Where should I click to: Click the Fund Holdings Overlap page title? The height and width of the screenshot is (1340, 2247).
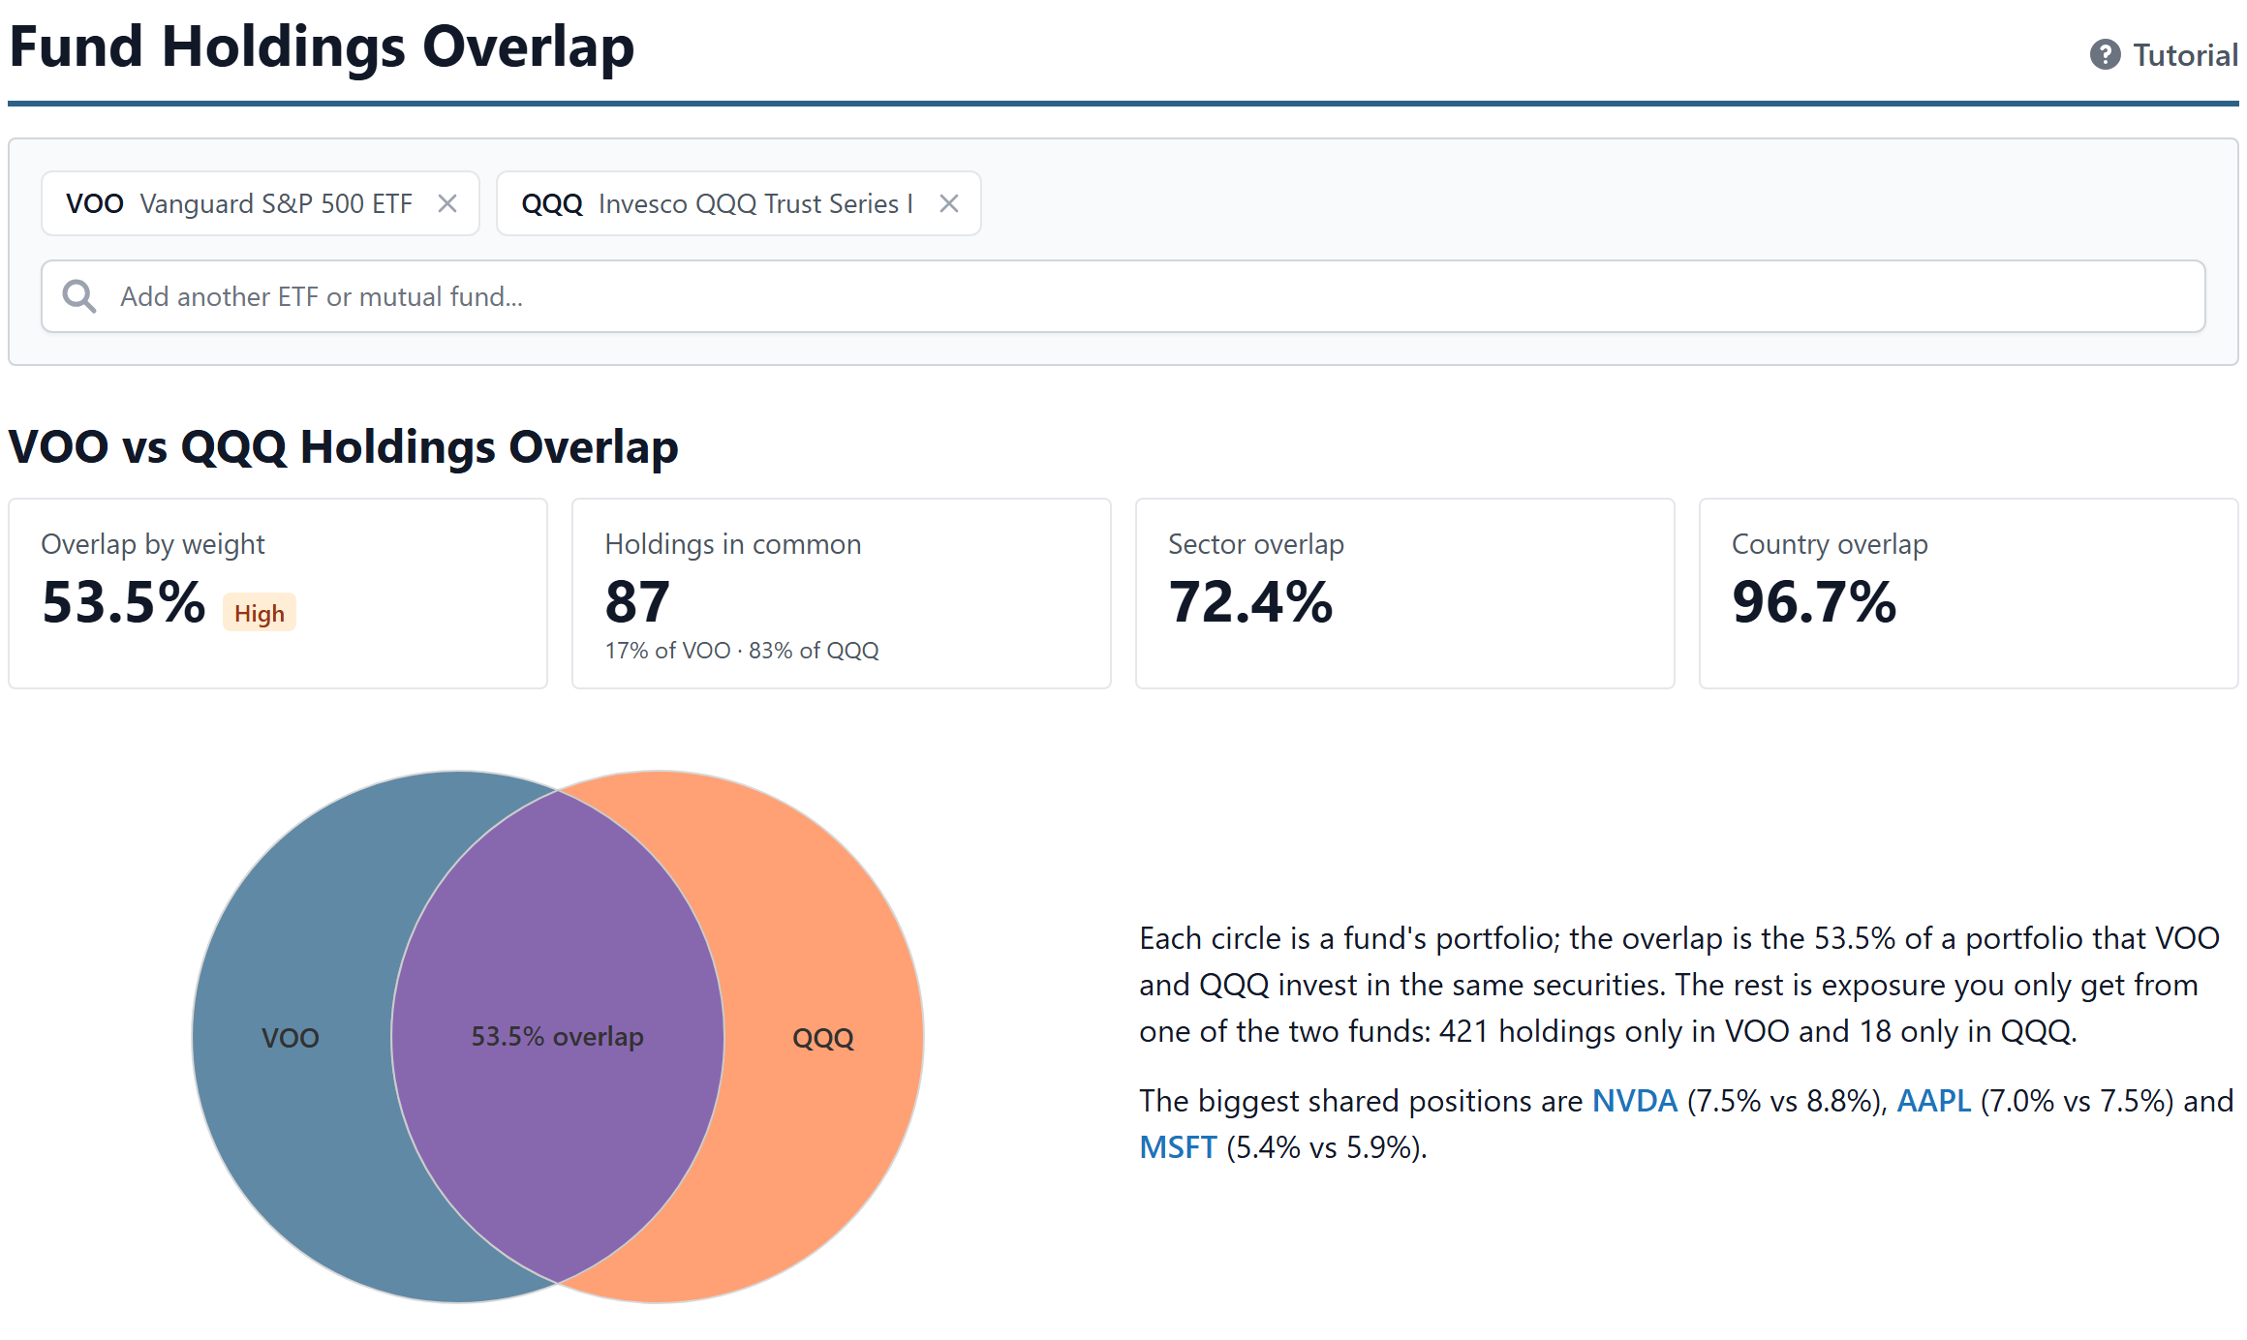coord(322,46)
